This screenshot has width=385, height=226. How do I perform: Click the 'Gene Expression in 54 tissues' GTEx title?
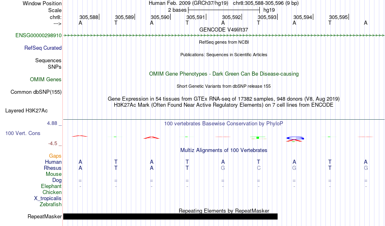[x=224, y=99]
